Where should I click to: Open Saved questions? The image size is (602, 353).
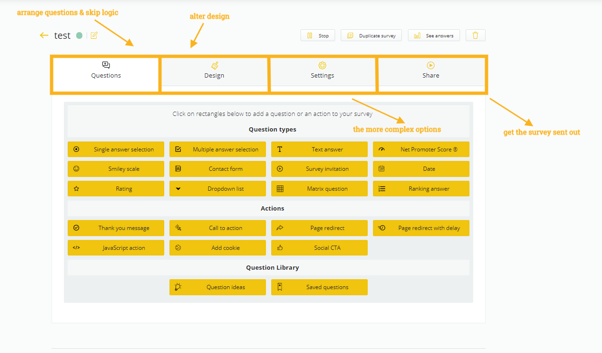pos(319,287)
